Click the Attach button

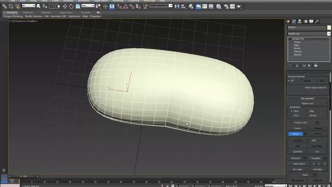296,134
